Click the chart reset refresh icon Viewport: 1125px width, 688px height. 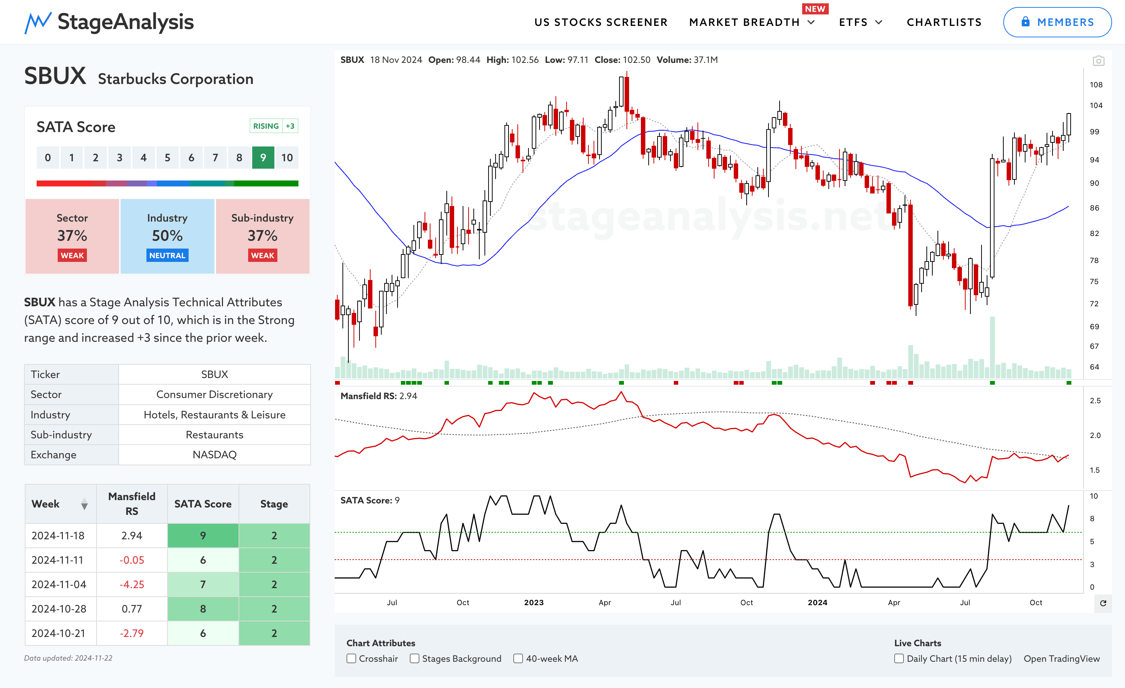[1103, 603]
